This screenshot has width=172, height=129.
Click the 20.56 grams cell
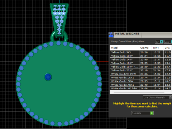click(x=145, y=52)
